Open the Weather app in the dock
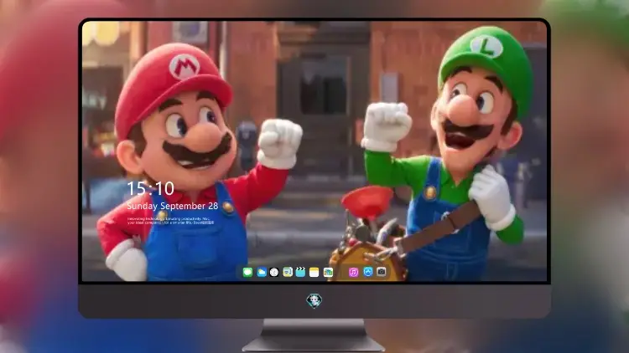Viewport: 629px width, 353px height. coord(262,273)
